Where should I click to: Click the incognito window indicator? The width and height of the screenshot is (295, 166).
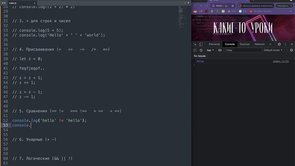255,6
